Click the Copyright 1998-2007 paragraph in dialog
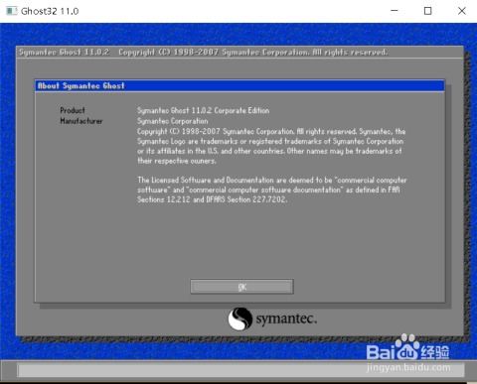Viewport: 477px width, 384px height. point(271,146)
